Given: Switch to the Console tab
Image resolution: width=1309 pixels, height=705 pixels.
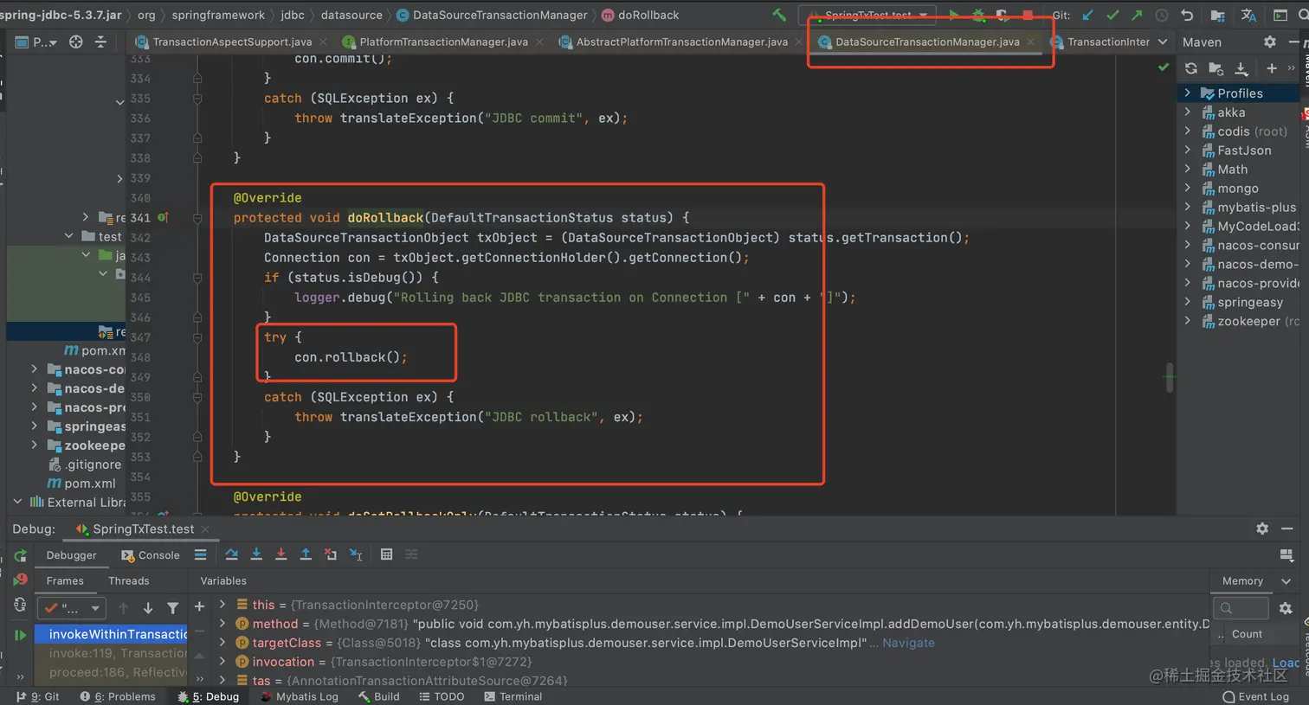Looking at the screenshot, I should click(151, 555).
